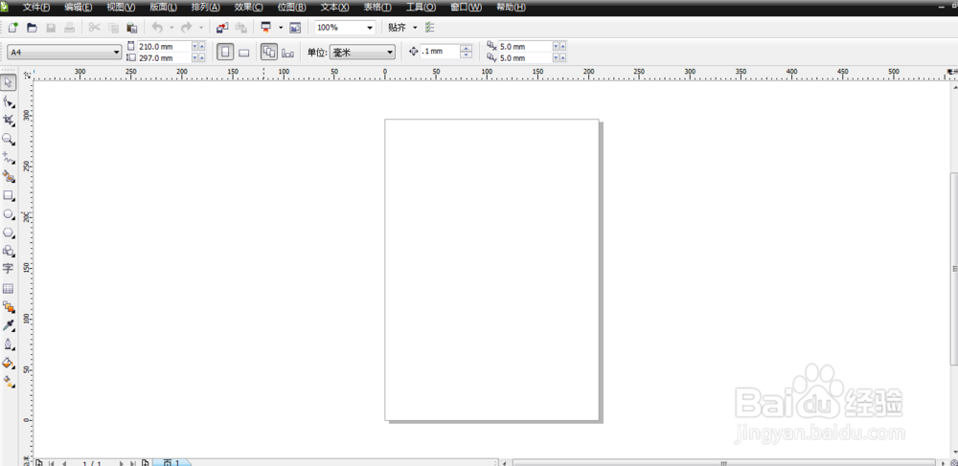The image size is (958, 466).
Task: Click the Paste clipboard icon
Action: (x=131, y=28)
